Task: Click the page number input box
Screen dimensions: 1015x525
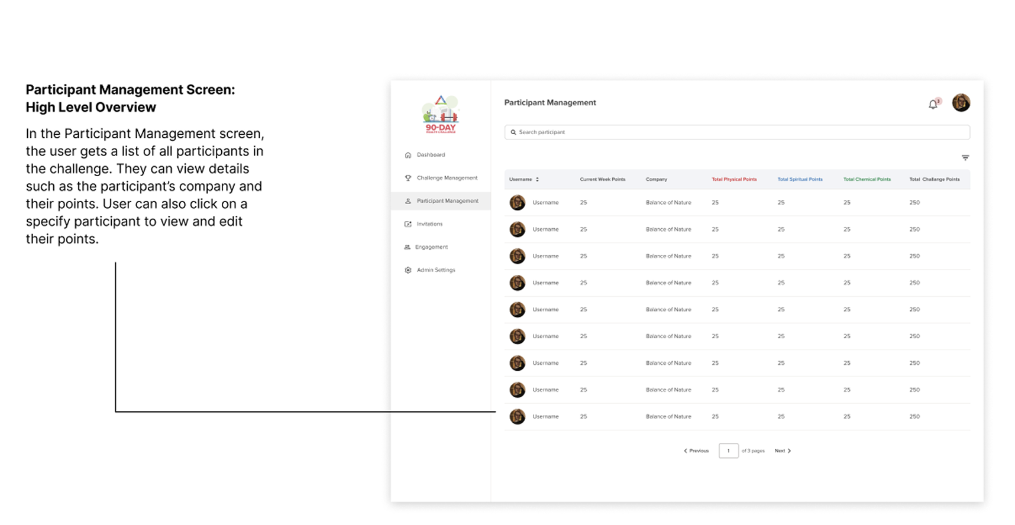Action: (728, 451)
